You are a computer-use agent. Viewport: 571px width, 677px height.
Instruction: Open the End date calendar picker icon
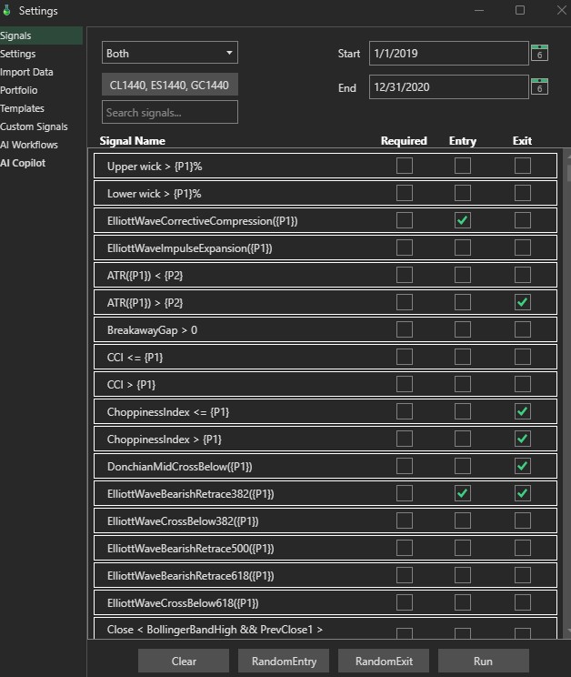(539, 86)
